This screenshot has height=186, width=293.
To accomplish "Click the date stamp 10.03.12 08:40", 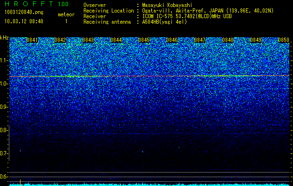I will click(x=24, y=21).
